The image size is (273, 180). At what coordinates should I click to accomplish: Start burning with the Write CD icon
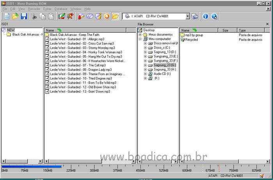[81, 16]
